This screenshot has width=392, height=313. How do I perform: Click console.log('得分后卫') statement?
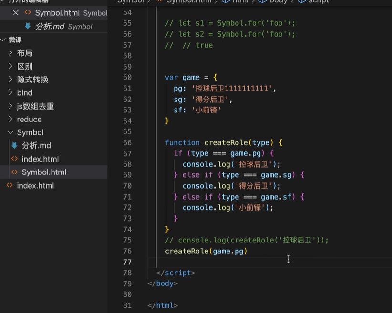click(231, 186)
